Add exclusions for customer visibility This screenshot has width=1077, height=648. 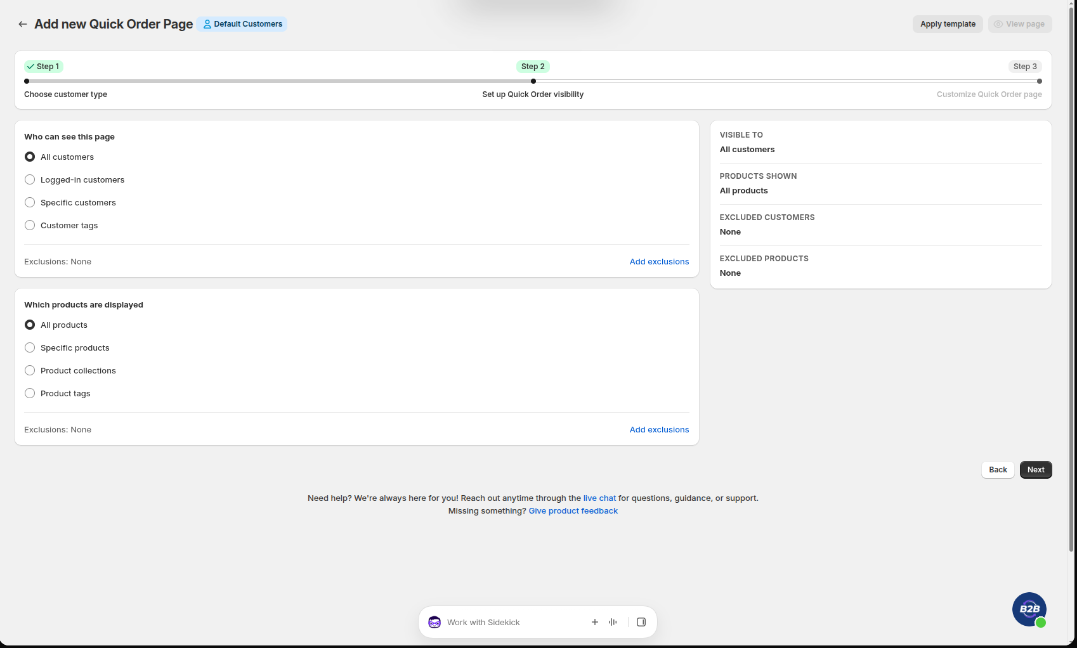tap(659, 262)
